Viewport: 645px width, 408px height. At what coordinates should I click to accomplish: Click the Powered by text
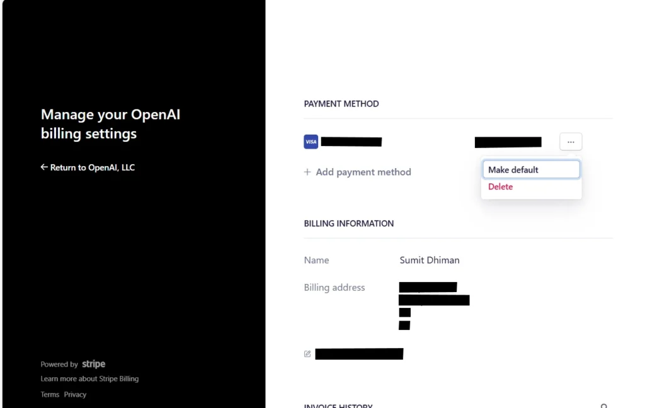tap(59, 365)
